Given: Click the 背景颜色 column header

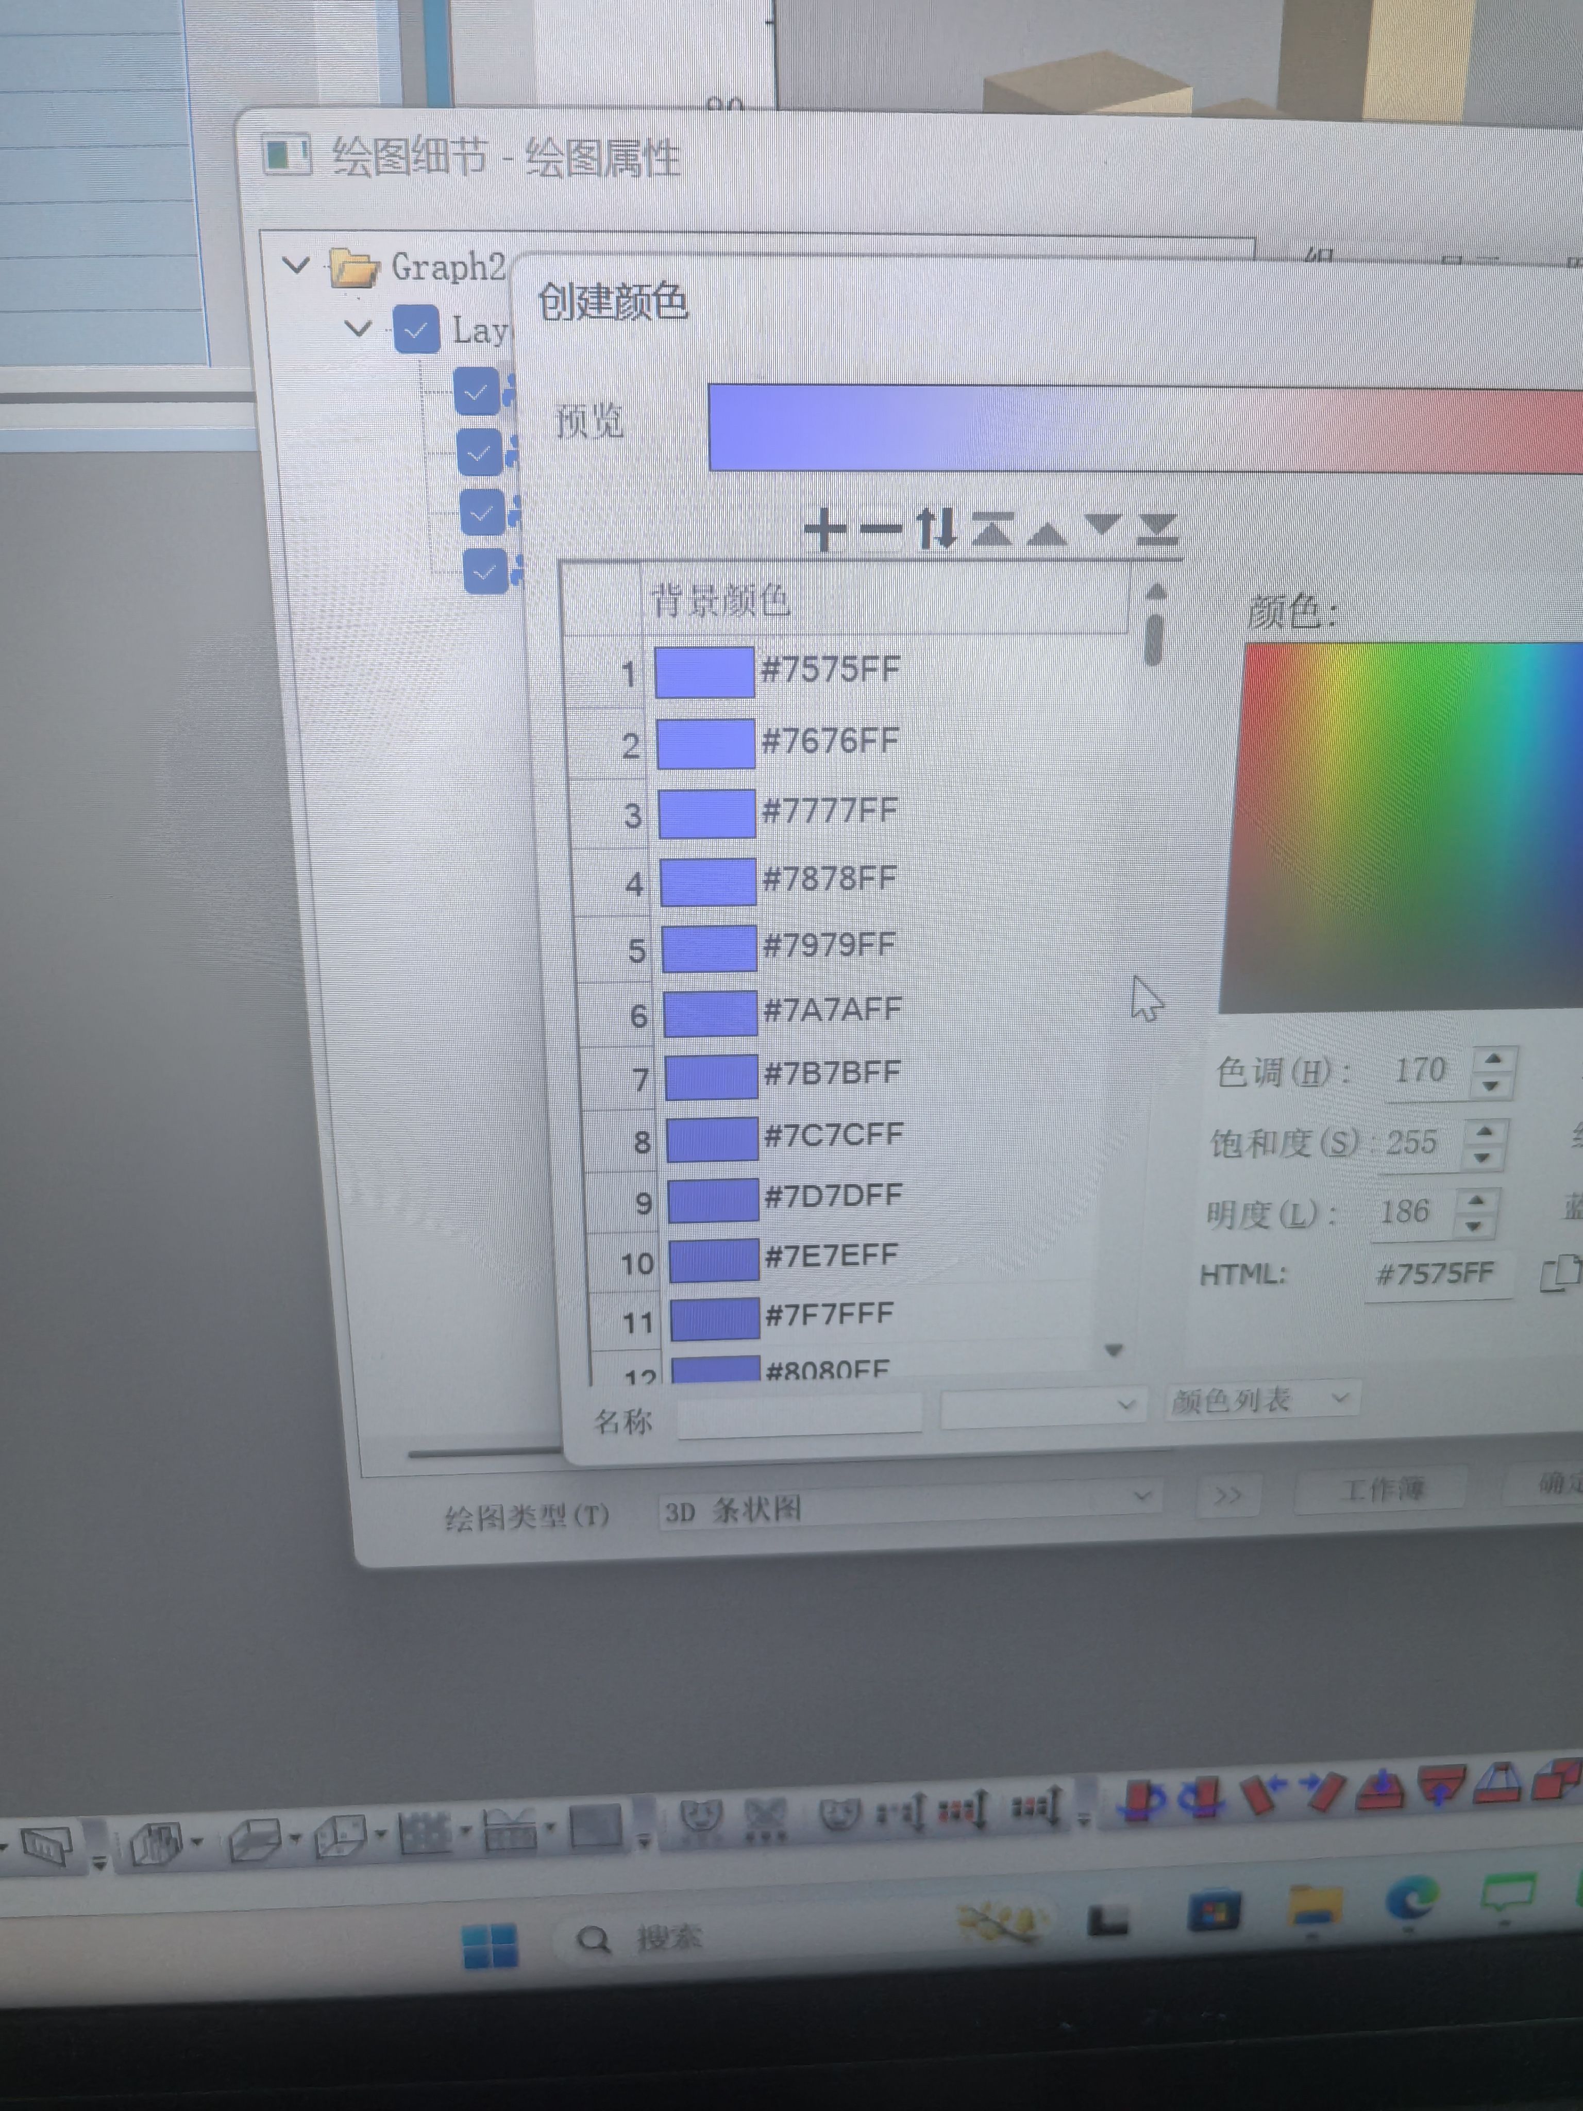Looking at the screenshot, I should [x=719, y=600].
